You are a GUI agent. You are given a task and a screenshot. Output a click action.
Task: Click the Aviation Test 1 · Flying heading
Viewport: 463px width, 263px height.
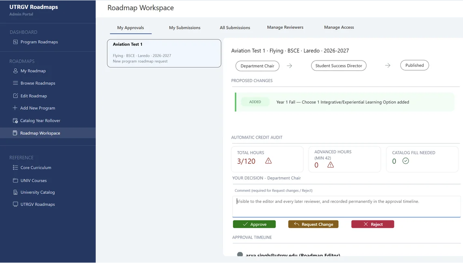coord(290,51)
